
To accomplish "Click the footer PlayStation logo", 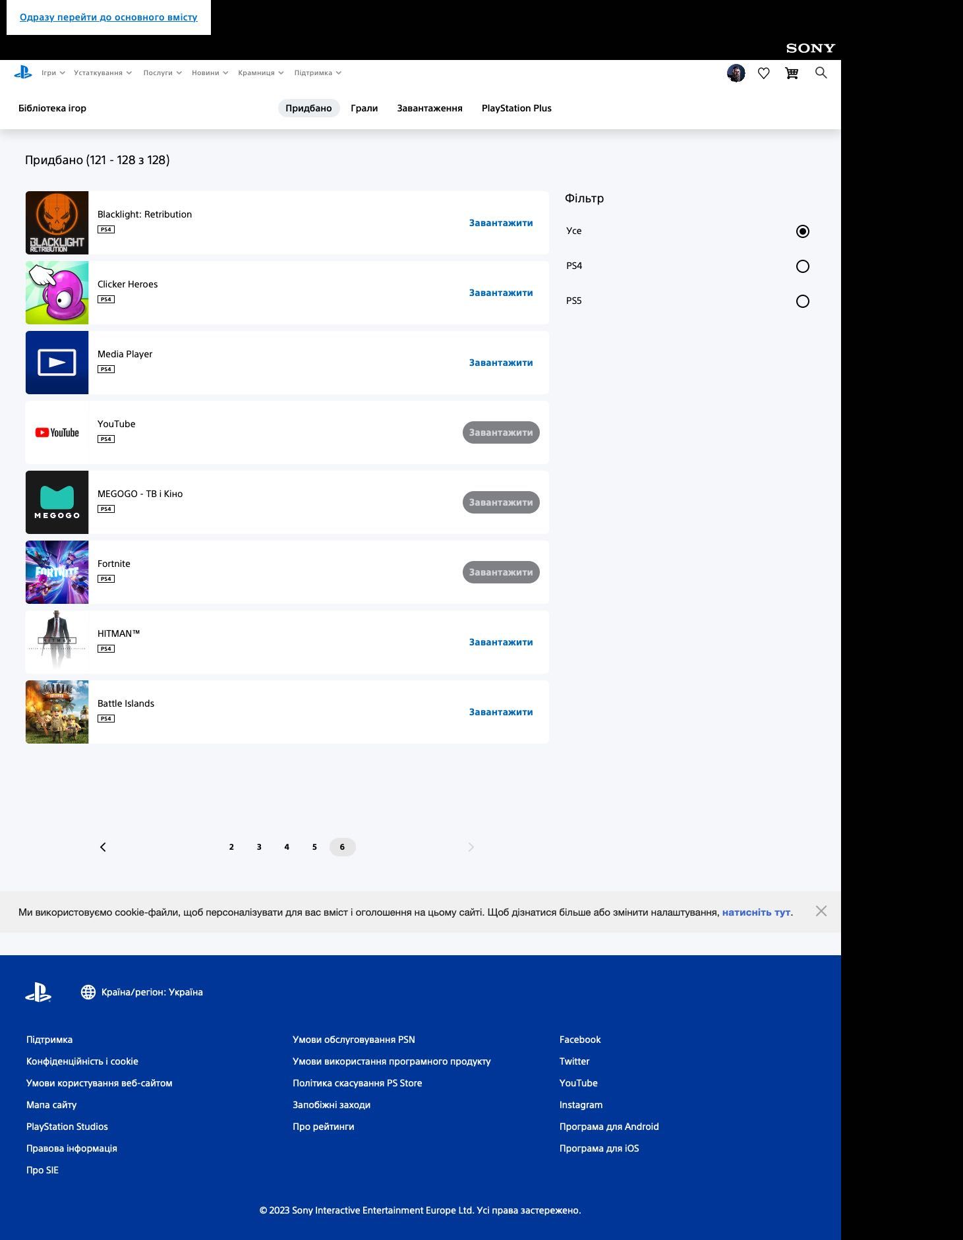I will (x=38, y=992).
